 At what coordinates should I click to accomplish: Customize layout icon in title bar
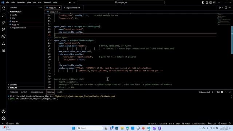[x=214, y=3]
